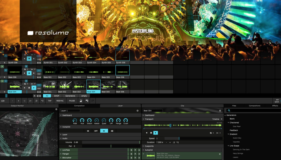Pause the clip in Clip Transport

click(x=151, y=133)
